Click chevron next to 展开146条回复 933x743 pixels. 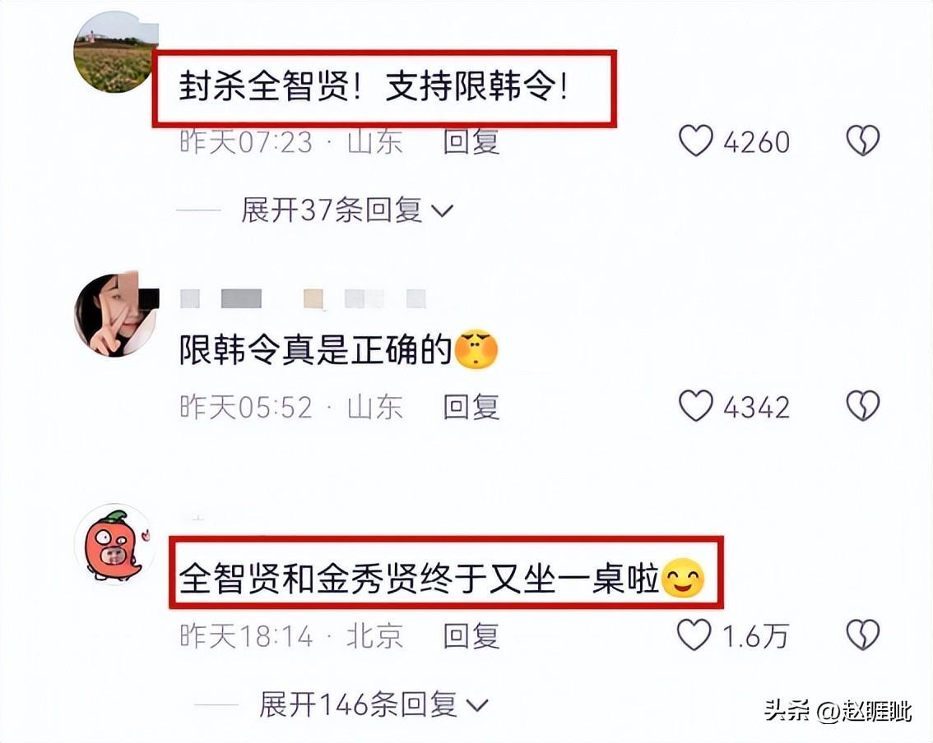click(477, 706)
